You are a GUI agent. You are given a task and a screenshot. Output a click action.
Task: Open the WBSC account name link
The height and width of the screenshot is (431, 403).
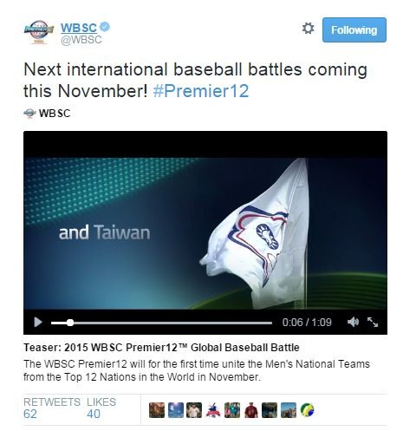79,28
